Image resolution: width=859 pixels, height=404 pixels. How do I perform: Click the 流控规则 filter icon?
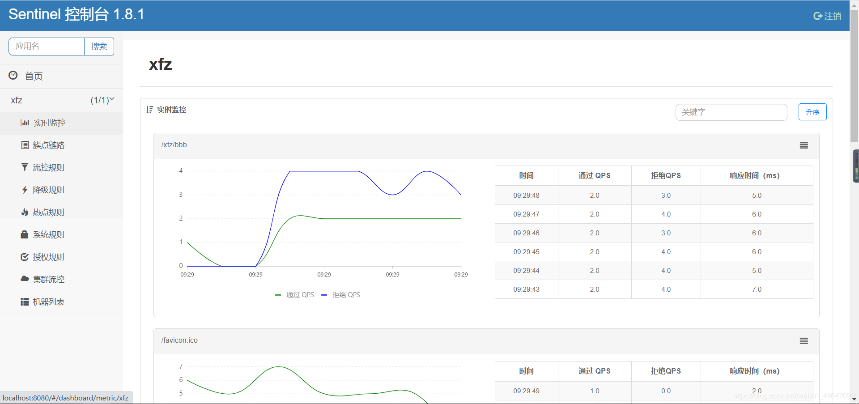click(x=25, y=167)
